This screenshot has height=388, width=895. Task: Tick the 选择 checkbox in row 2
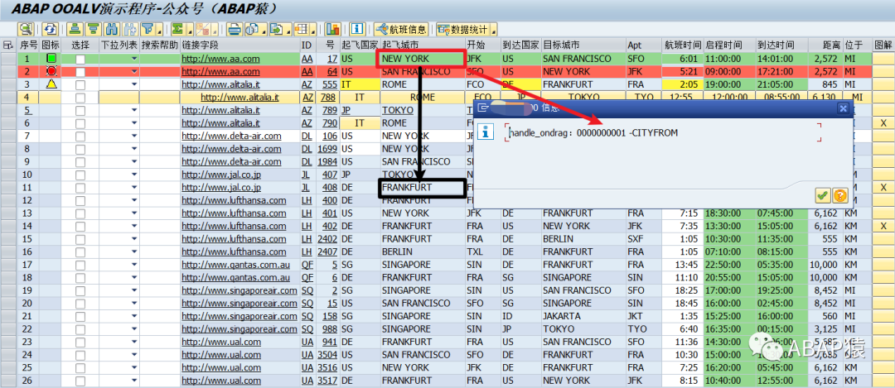pos(80,72)
